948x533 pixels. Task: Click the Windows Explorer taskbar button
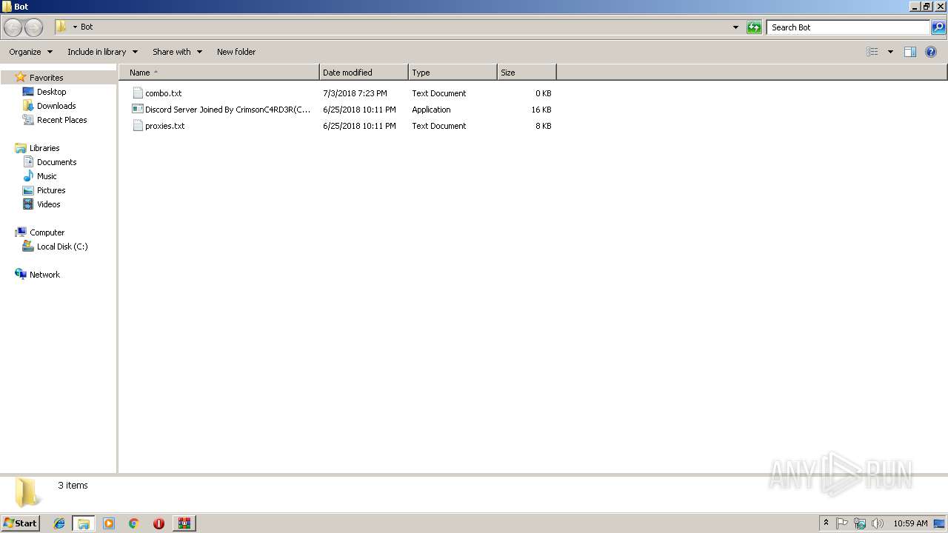[x=84, y=523]
